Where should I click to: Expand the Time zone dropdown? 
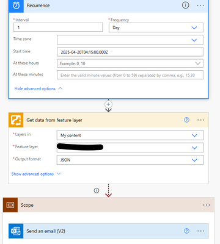130,40
